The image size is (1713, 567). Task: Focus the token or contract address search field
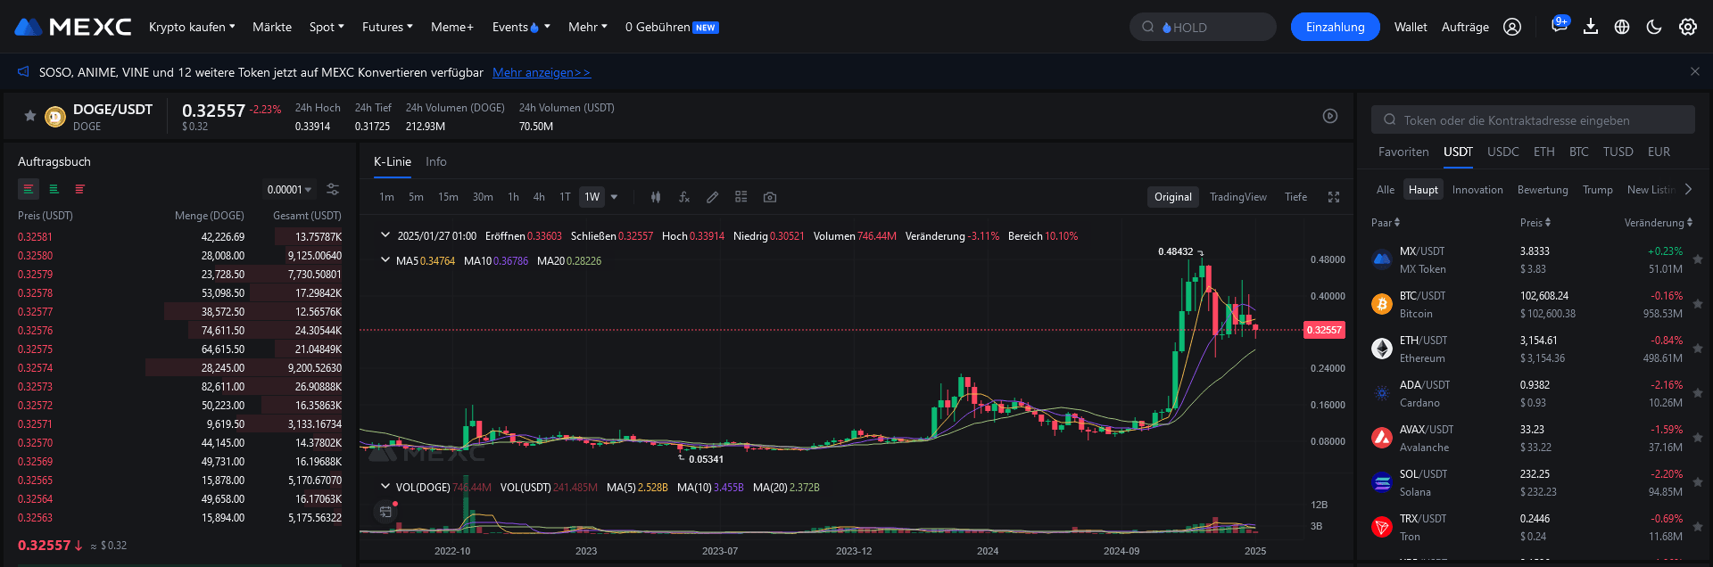pyautogui.click(x=1533, y=119)
